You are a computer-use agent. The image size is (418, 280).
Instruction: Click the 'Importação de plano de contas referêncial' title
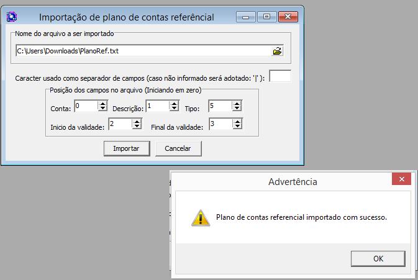pos(126,17)
